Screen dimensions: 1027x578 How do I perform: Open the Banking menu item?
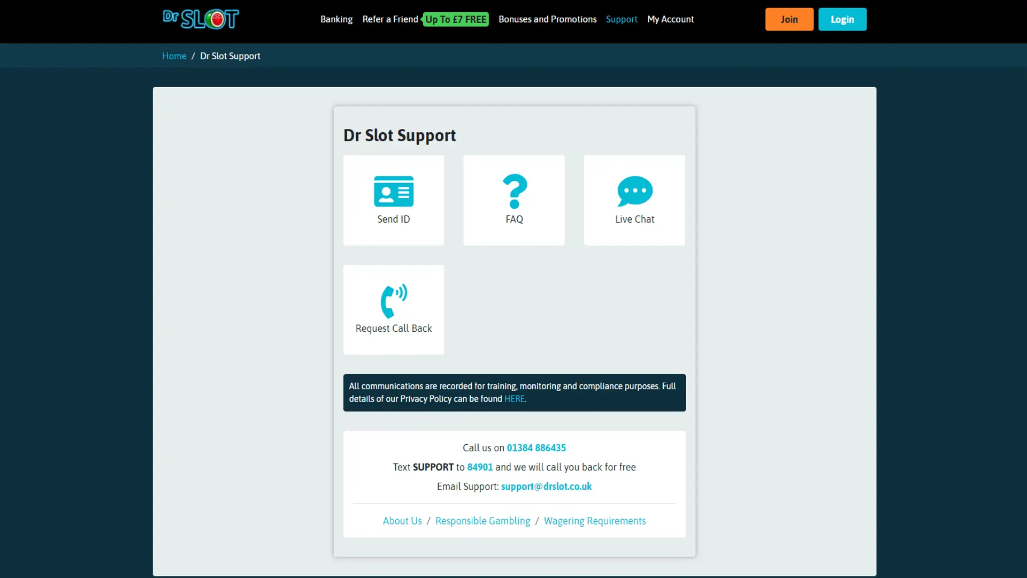click(x=336, y=19)
